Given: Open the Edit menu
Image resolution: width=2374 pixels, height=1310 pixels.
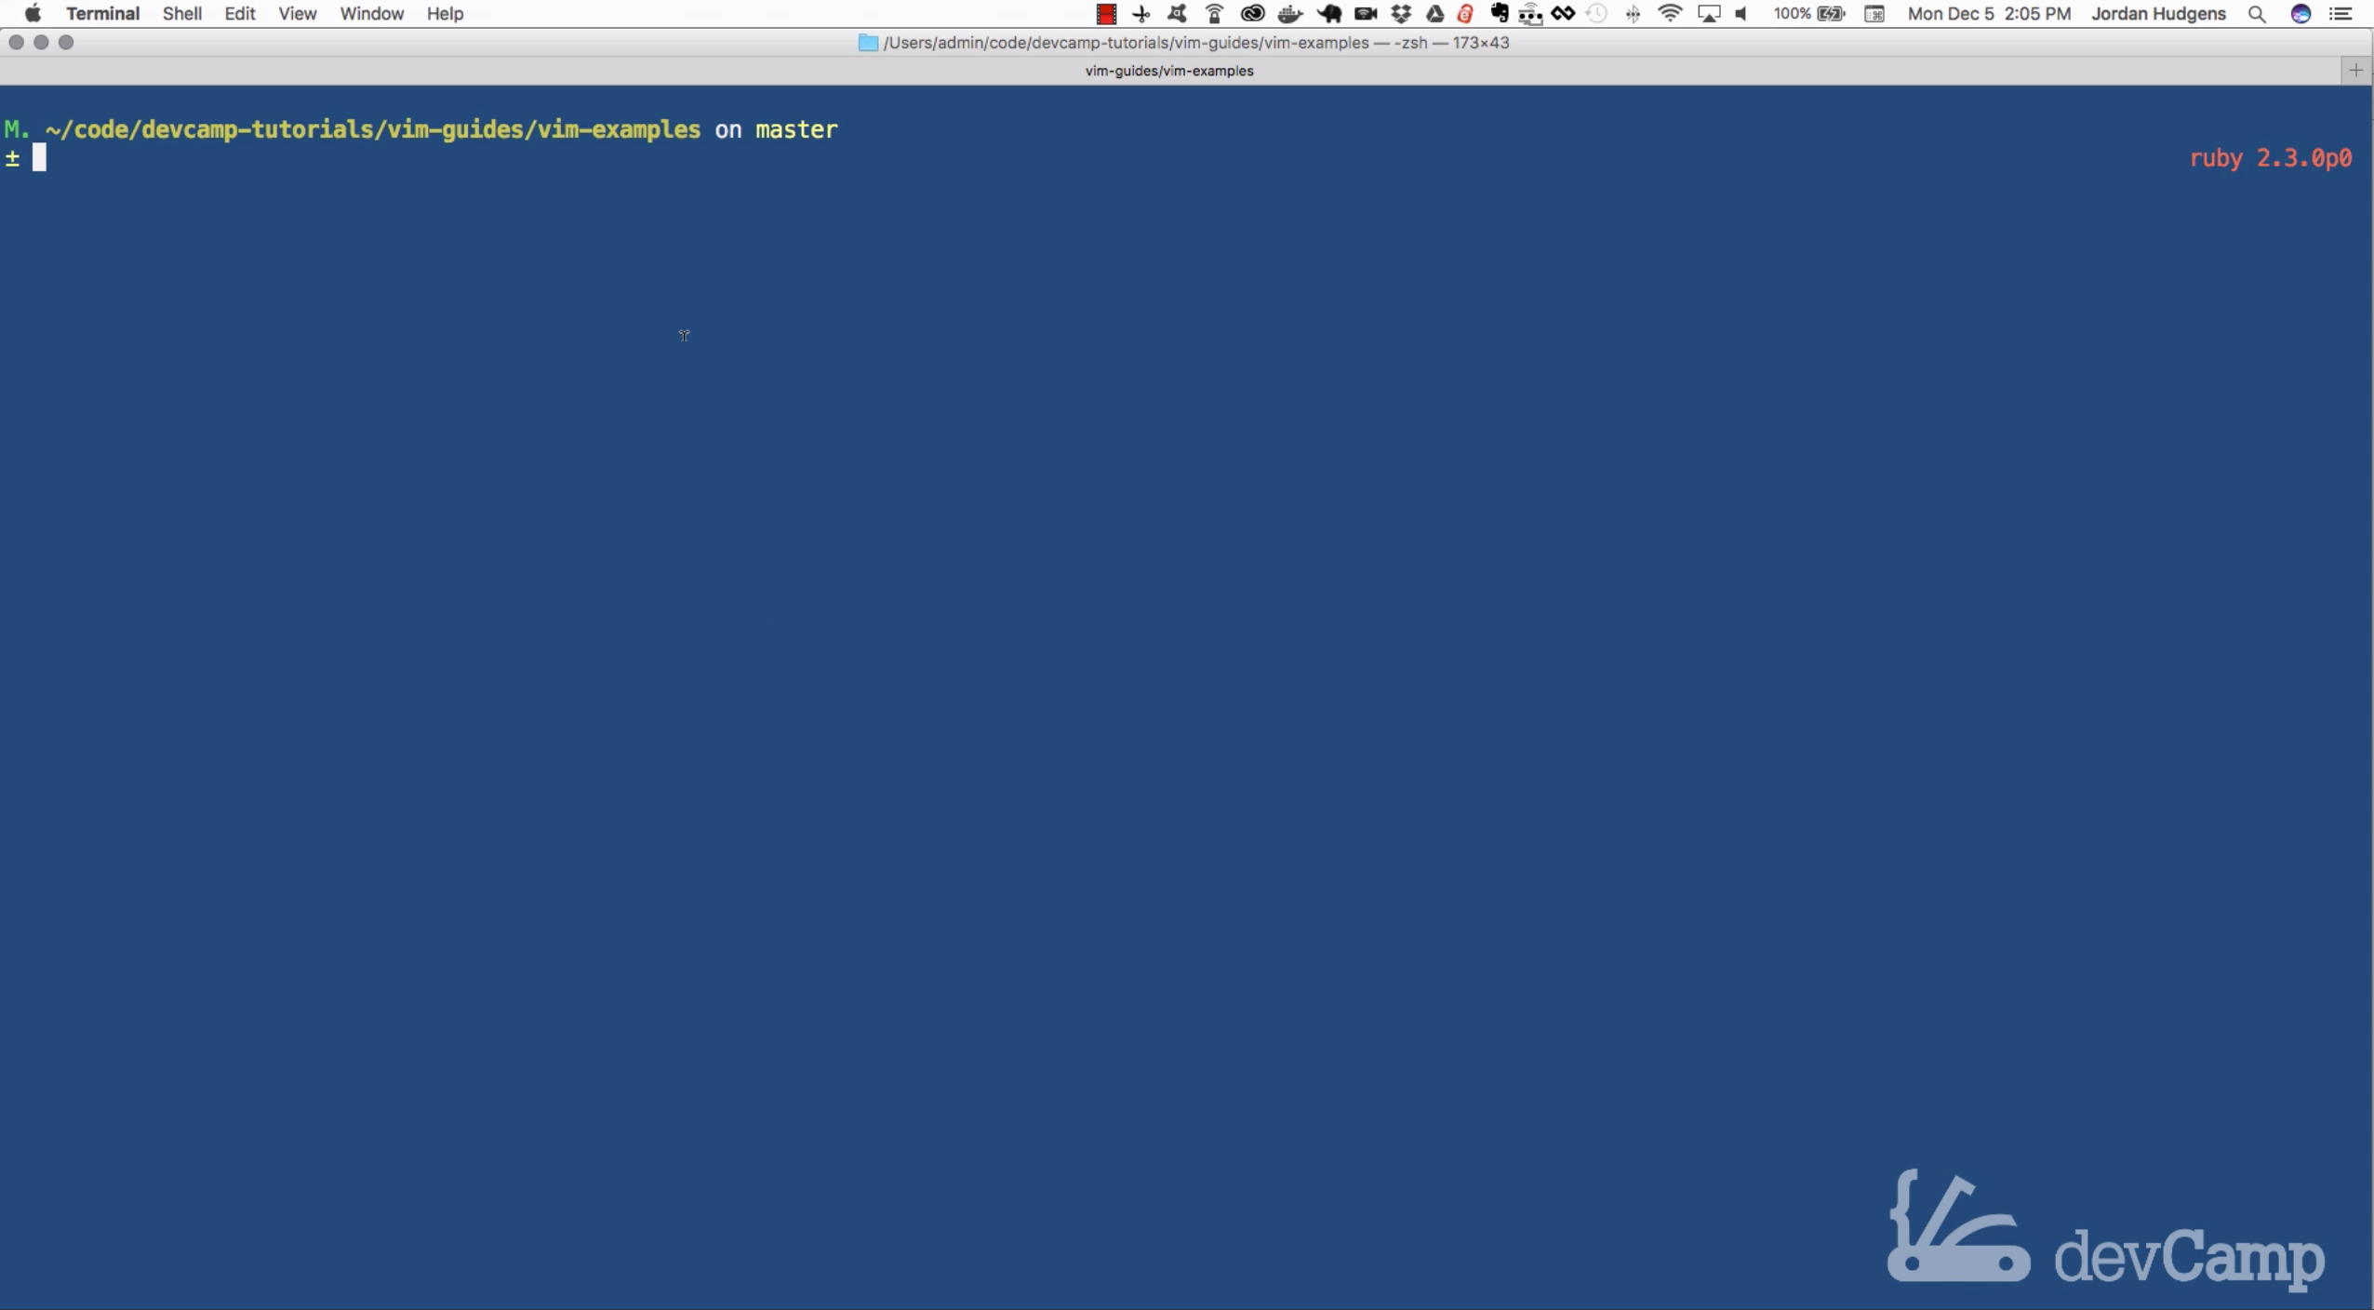Looking at the screenshot, I should click(240, 14).
